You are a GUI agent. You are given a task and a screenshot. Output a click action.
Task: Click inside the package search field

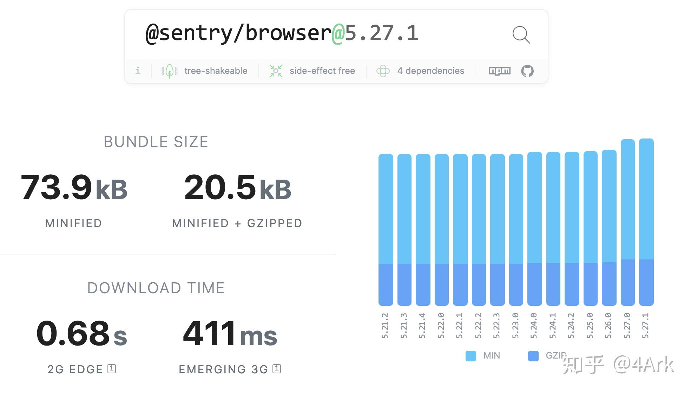coord(281,34)
